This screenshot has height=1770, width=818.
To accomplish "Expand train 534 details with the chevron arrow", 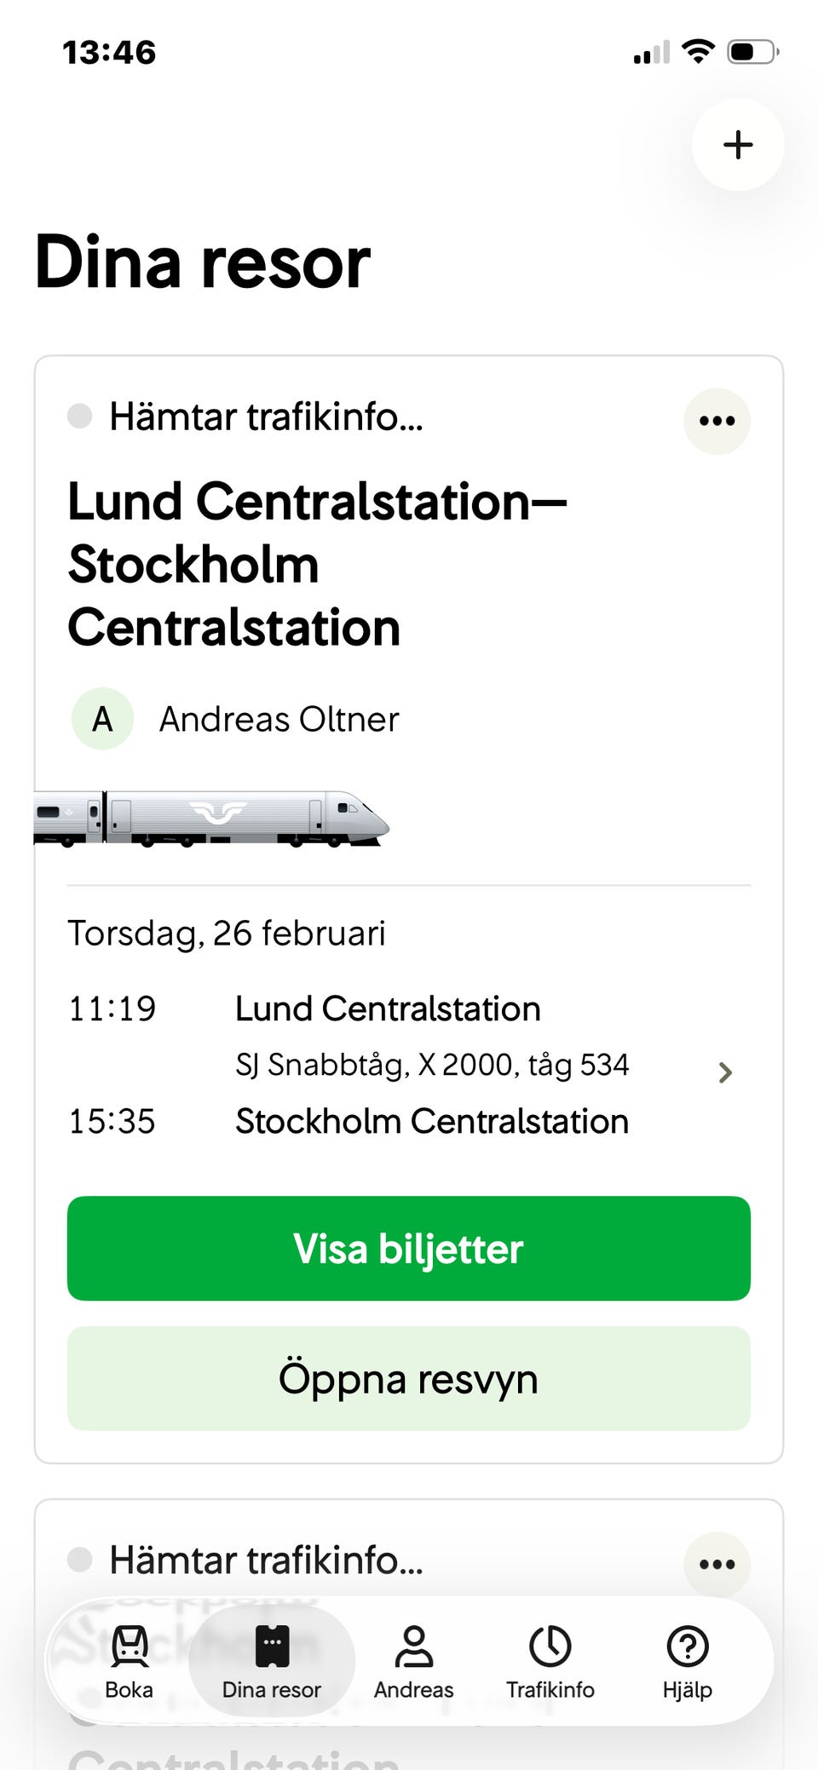I will pos(725,1072).
